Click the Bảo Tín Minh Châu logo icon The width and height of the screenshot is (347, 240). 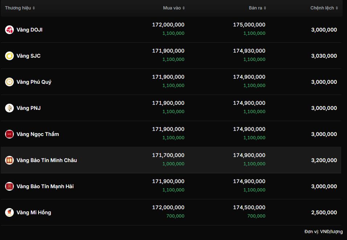tap(9, 160)
